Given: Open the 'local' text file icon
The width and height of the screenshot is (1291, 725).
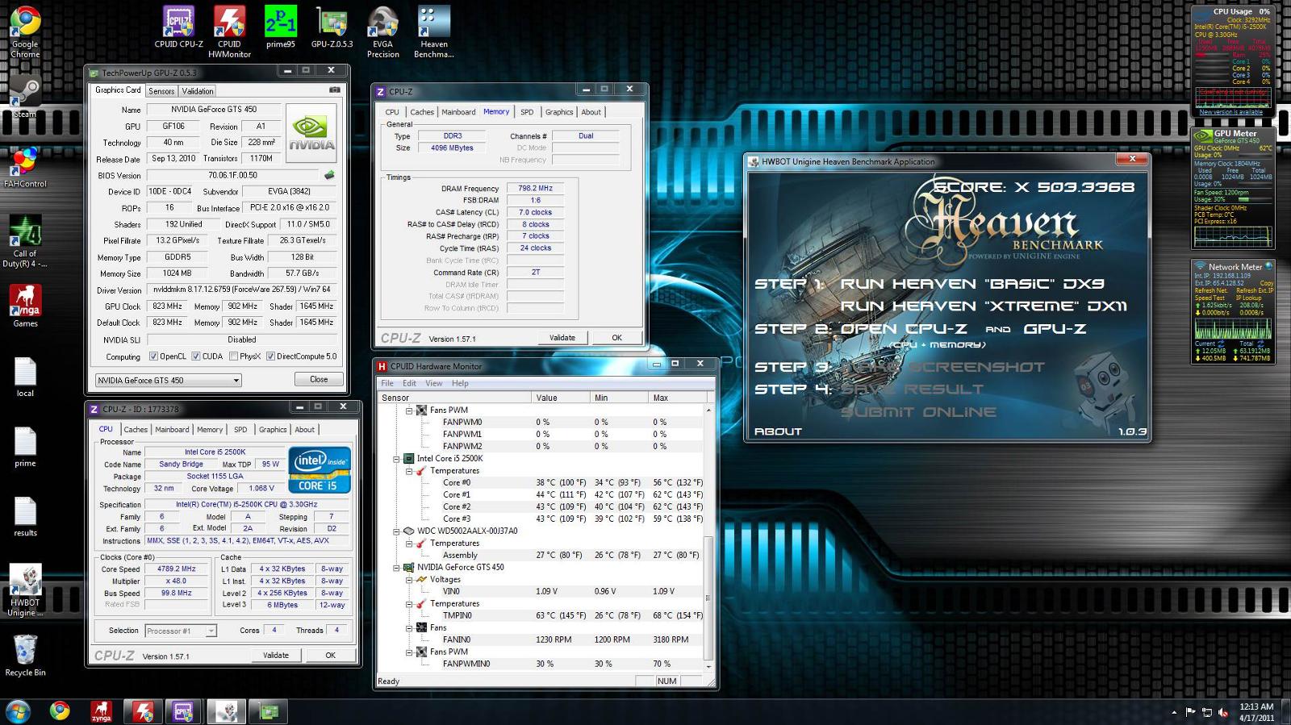Looking at the screenshot, I should point(25,377).
